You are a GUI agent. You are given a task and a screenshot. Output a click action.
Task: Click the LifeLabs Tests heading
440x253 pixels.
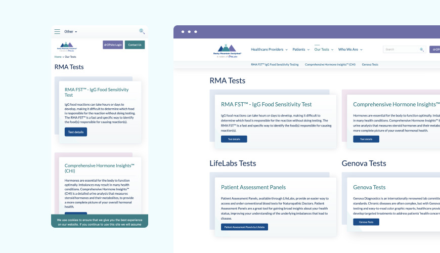point(233,163)
